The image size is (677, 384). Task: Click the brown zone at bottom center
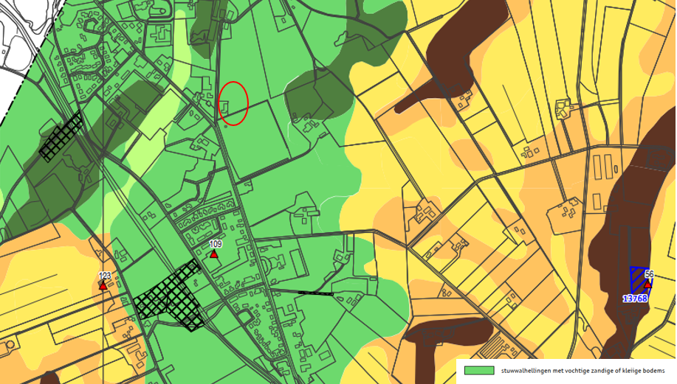pyautogui.click(x=443, y=335)
